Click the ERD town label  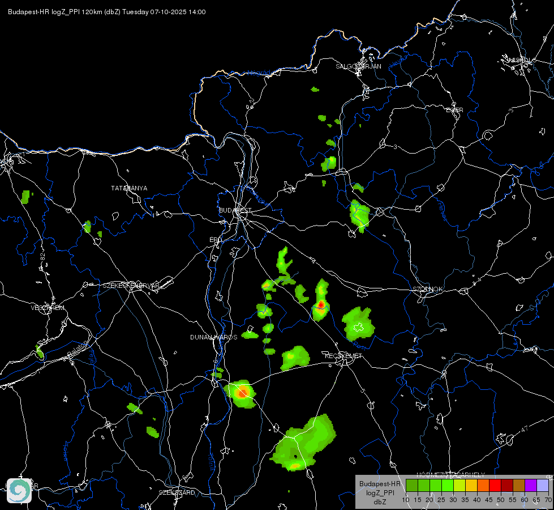point(216,240)
